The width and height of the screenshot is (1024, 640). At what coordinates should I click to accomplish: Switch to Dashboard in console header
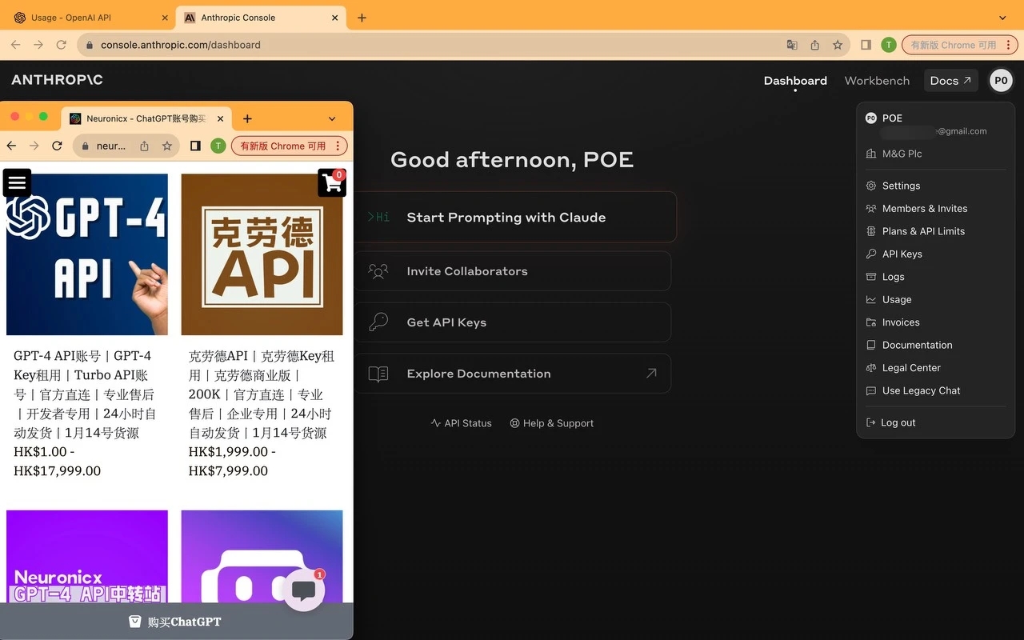coord(795,81)
